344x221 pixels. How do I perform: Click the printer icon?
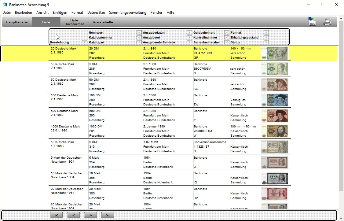coord(327,22)
